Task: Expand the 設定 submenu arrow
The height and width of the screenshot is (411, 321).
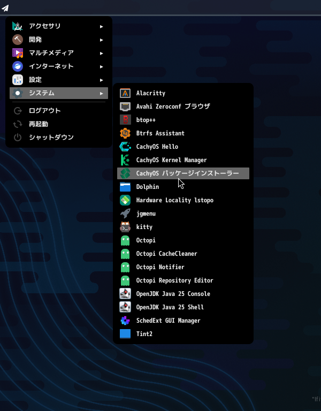Action: point(102,80)
